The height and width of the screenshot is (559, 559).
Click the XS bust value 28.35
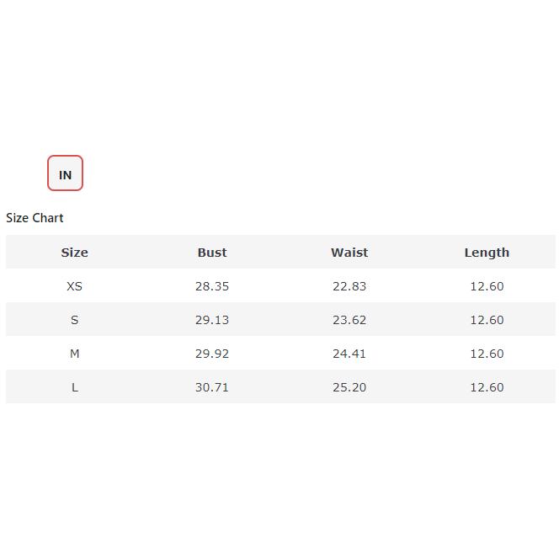click(212, 286)
